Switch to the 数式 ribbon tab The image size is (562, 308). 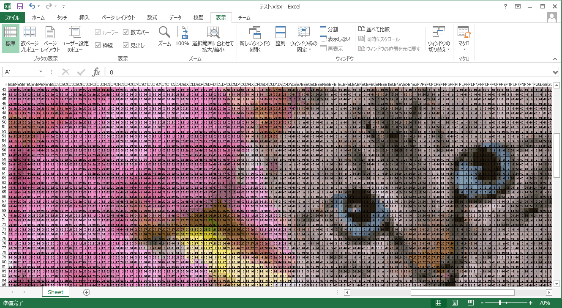click(152, 18)
